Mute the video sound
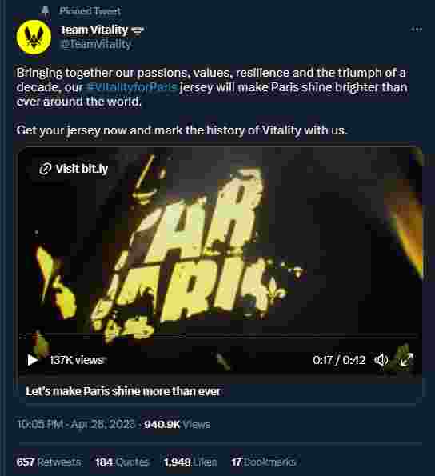This screenshot has width=435, height=476. click(381, 360)
